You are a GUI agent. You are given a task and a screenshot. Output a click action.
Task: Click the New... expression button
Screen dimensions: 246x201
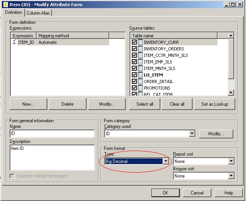tap(28, 104)
